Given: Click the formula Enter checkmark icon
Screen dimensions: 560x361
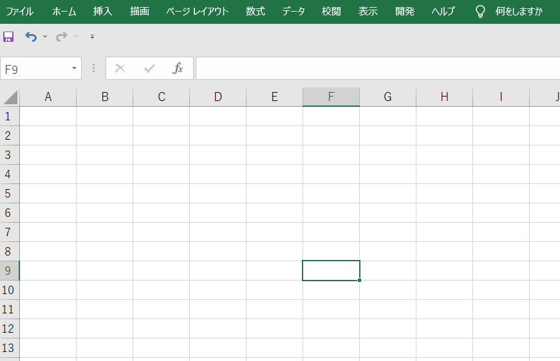Looking at the screenshot, I should [149, 68].
